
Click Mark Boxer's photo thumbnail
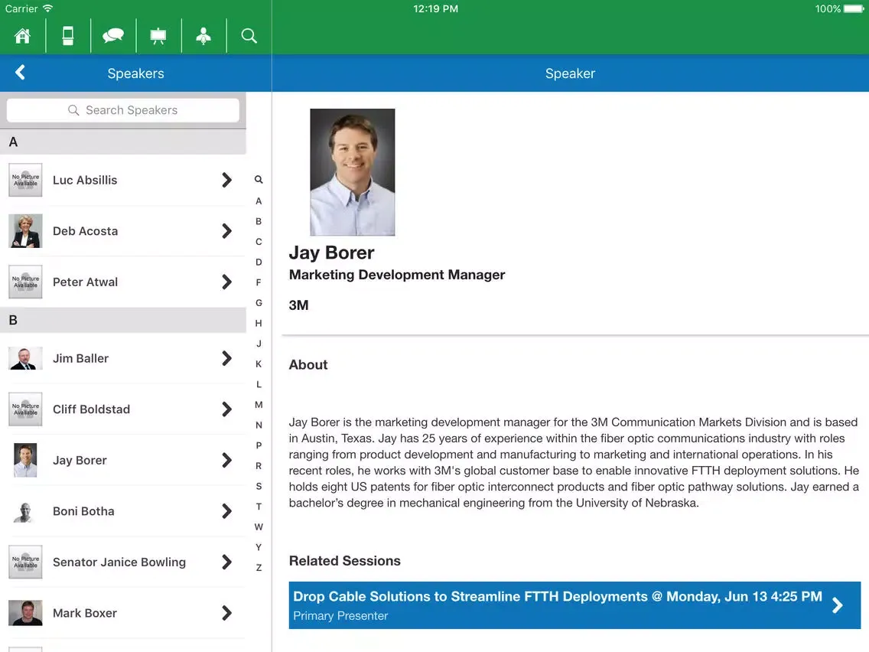click(x=25, y=613)
